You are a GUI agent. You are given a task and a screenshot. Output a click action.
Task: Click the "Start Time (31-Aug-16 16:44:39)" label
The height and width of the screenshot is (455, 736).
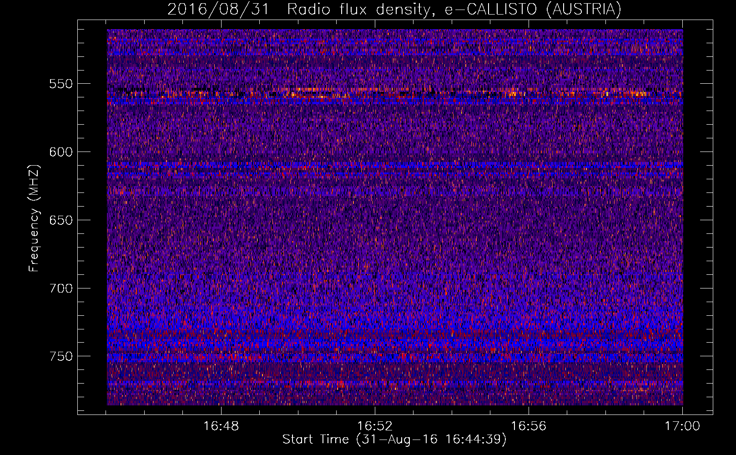(394, 440)
